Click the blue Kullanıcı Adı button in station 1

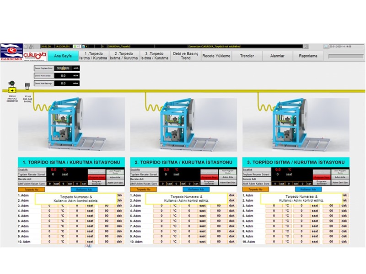coord(84,190)
